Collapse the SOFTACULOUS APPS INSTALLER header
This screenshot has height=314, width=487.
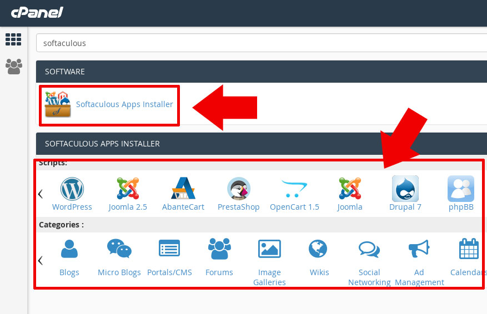tap(262, 144)
